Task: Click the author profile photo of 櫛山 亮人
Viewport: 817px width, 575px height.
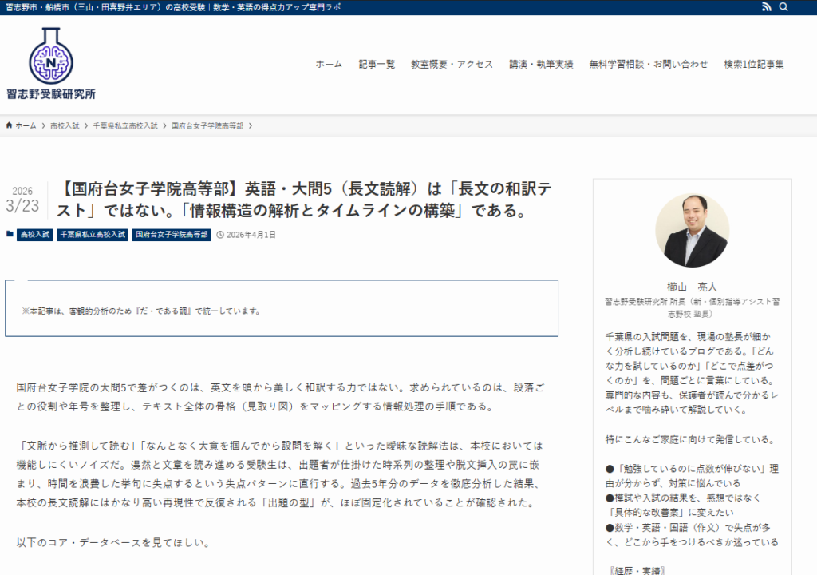Action: pos(692,230)
